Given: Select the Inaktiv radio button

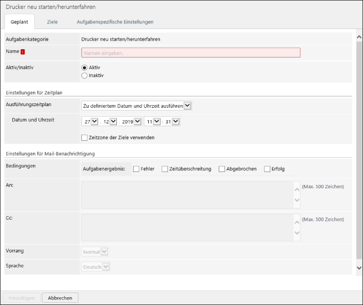Looking at the screenshot, I should tap(84, 75).
